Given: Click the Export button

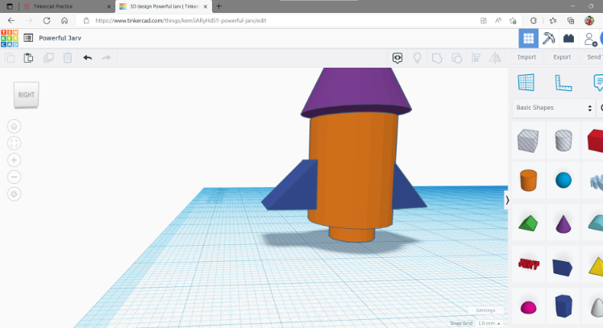Looking at the screenshot, I should tap(562, 57).
